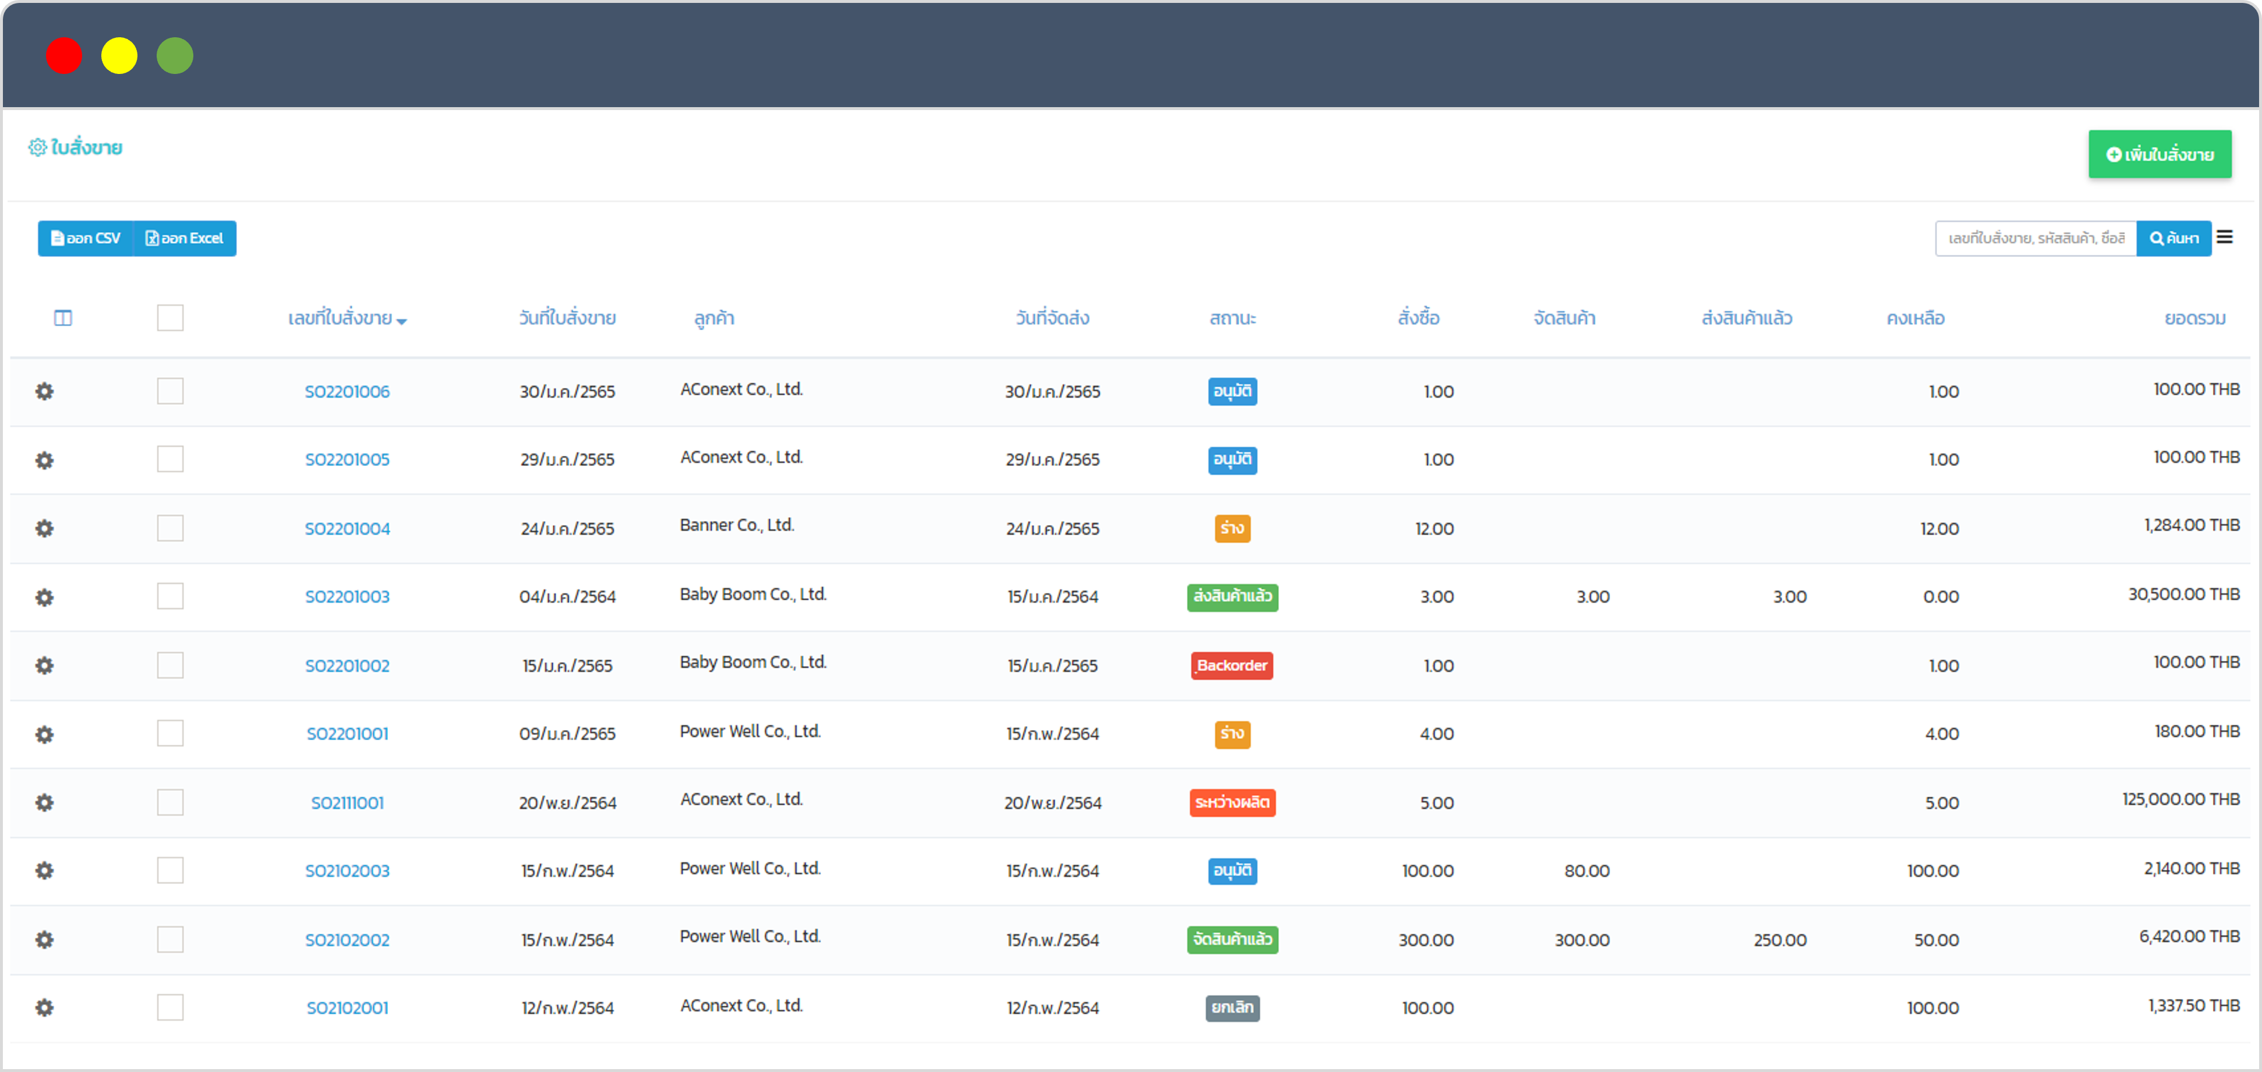
Task: Tick the select-all checkbox in header
Action: (171, 318)
